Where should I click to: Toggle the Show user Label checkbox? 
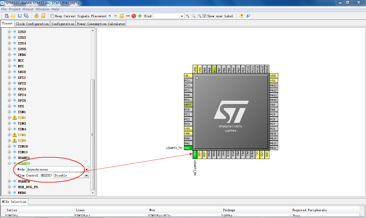click(204, 16)
